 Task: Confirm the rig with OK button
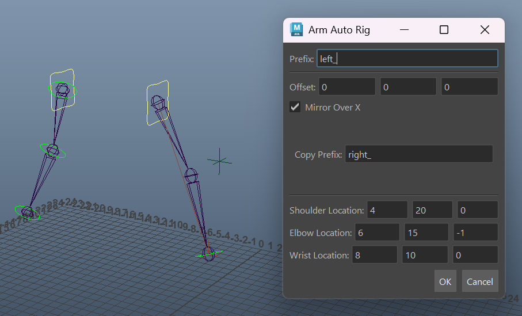click(445, 281)
